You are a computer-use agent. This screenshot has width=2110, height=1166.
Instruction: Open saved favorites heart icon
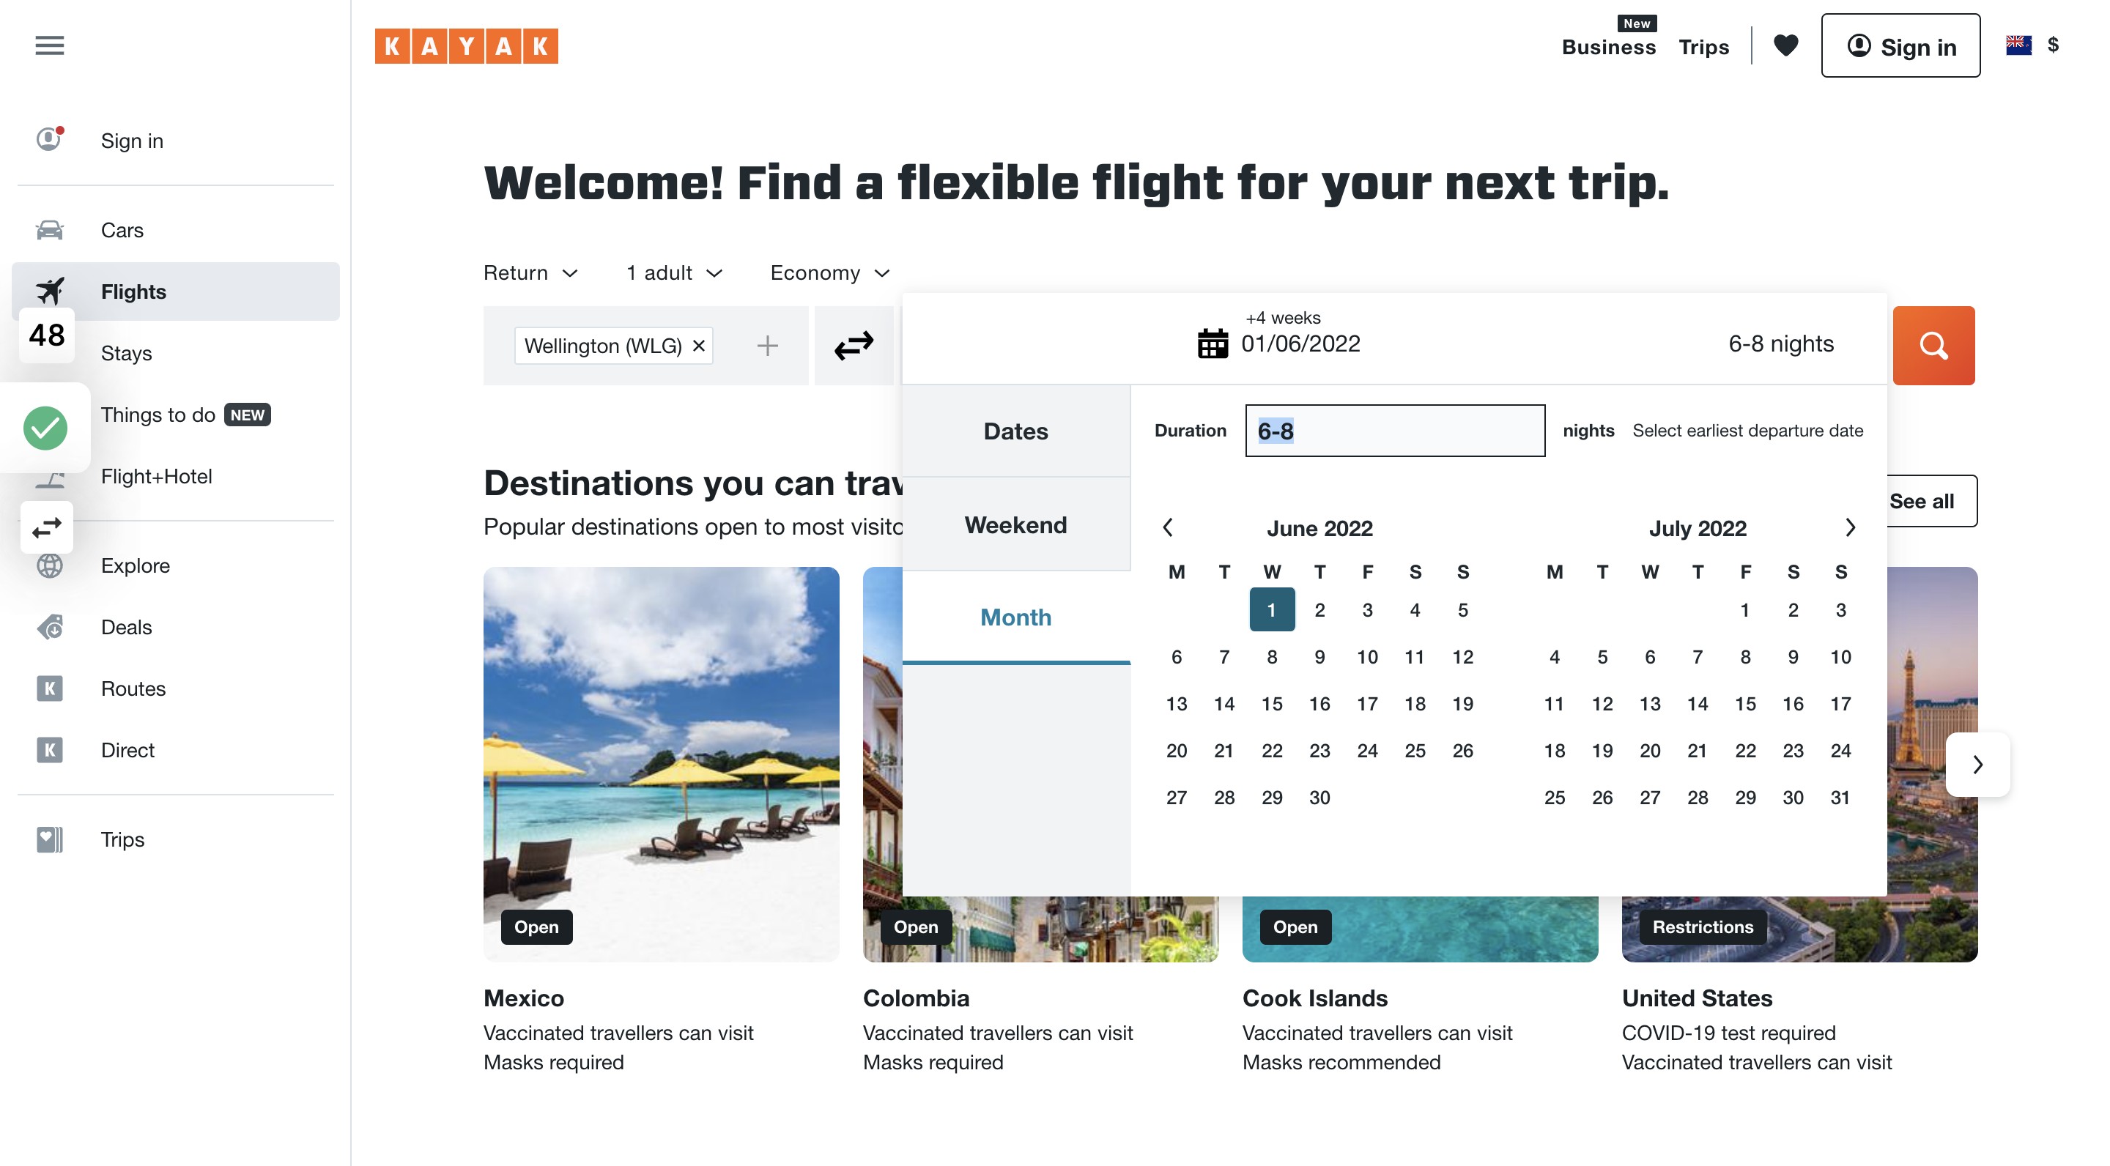click(x=1785, y=45)
